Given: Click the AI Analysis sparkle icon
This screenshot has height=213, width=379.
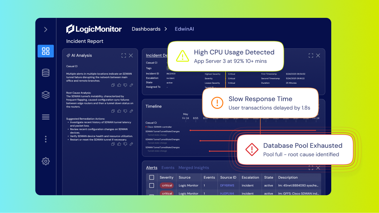Looking at the screenshot, I should coord(68,56).
